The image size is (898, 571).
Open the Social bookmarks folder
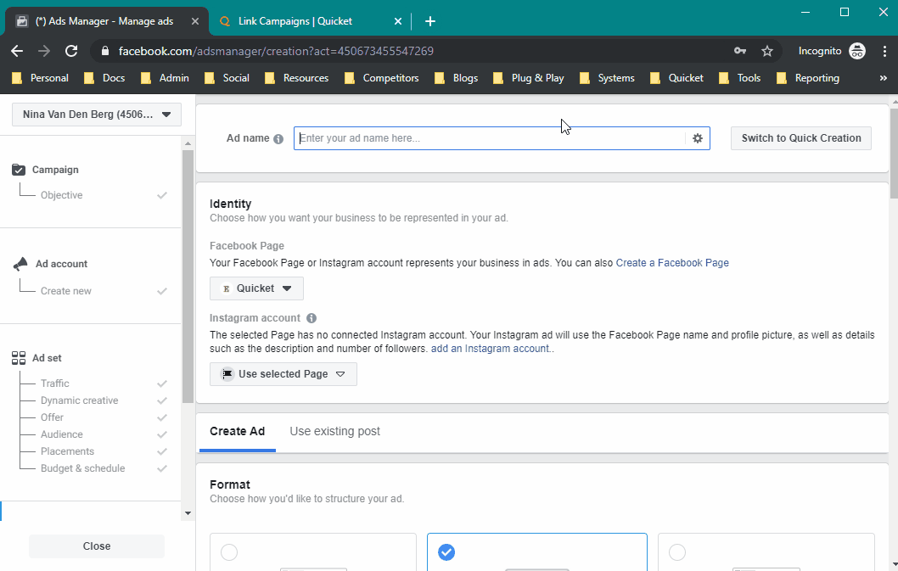[227, 78]
